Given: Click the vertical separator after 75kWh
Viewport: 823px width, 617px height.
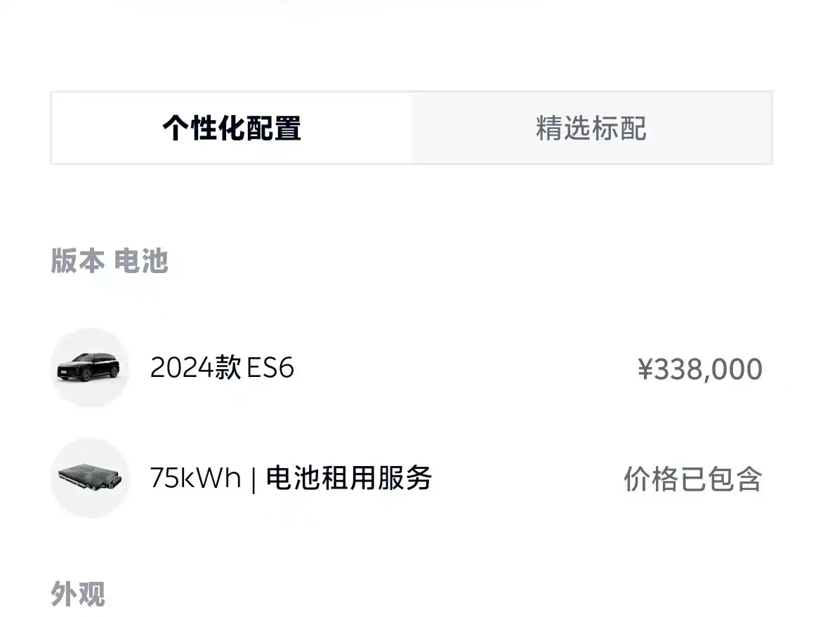Looking at the screenshot, I should (253, 479).
